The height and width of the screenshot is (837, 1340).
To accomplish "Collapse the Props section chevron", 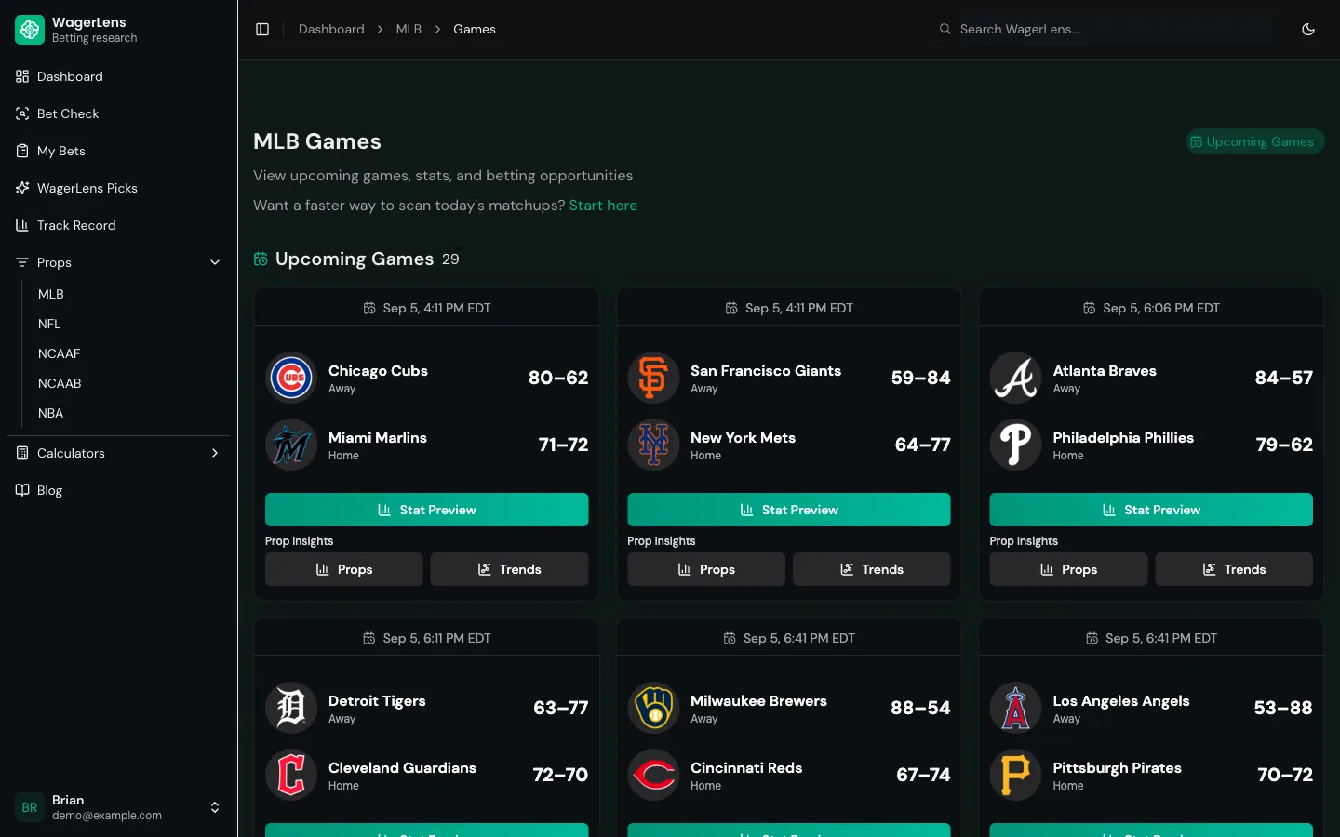I will [x=215, y=262].
